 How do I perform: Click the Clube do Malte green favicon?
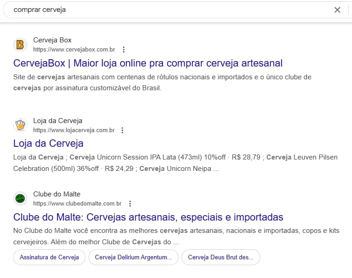click(20, 199)
